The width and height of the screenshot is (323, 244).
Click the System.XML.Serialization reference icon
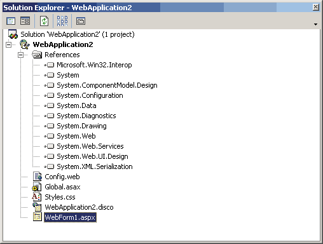(49, 166)
